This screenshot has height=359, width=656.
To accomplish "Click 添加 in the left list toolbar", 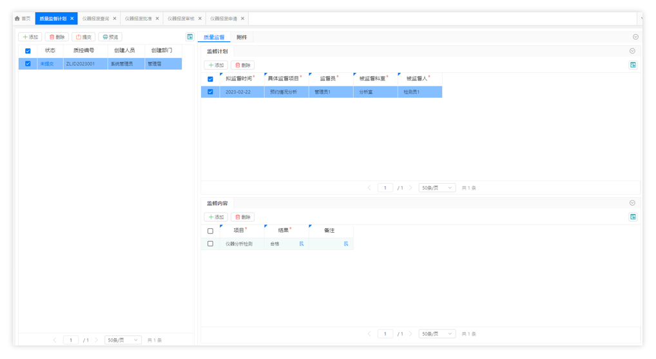I will coord(30,37).
